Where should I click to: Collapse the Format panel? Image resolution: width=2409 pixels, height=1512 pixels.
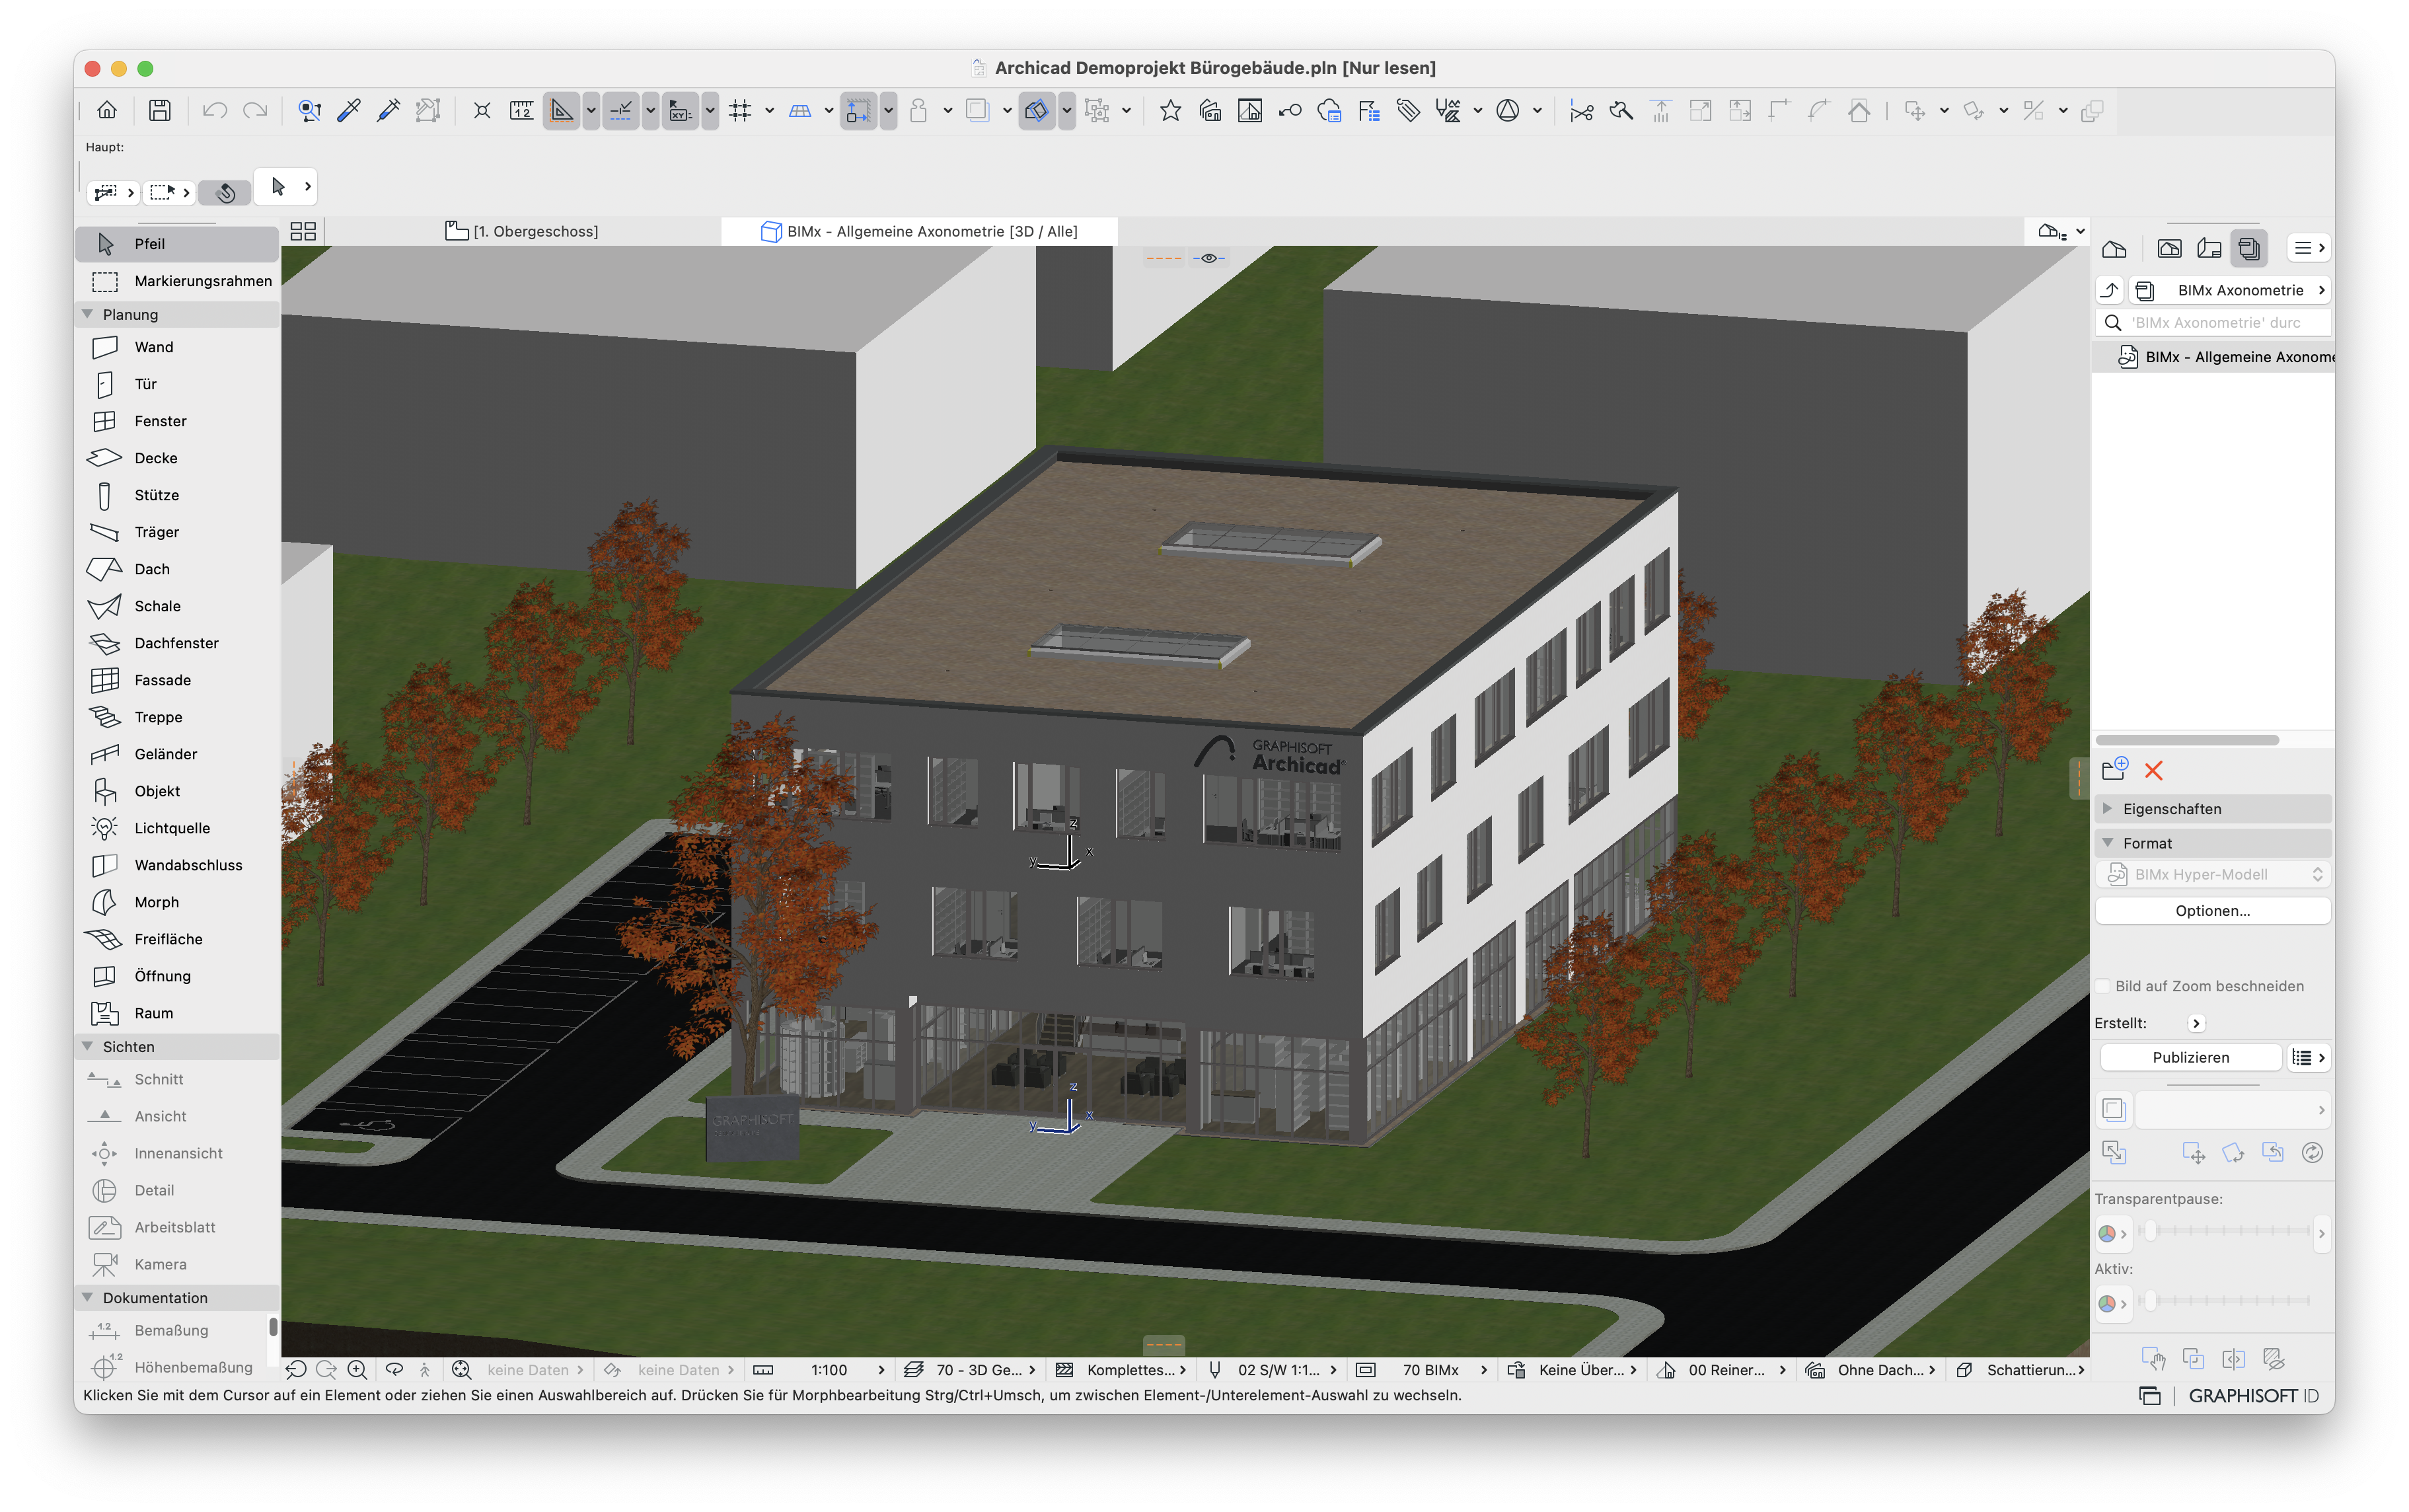(2107, 843)
